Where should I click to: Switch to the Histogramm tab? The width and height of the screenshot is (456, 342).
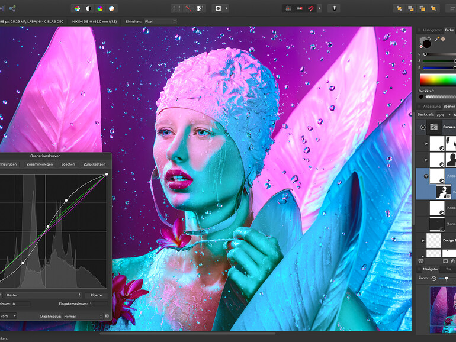[433, 30]
